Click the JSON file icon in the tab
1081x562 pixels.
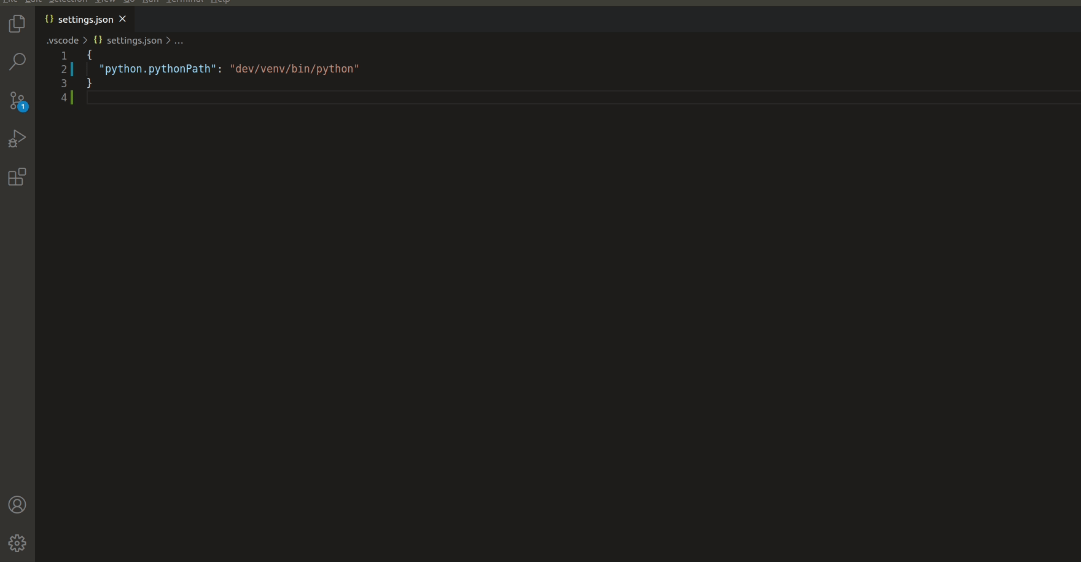click(49, 19)
